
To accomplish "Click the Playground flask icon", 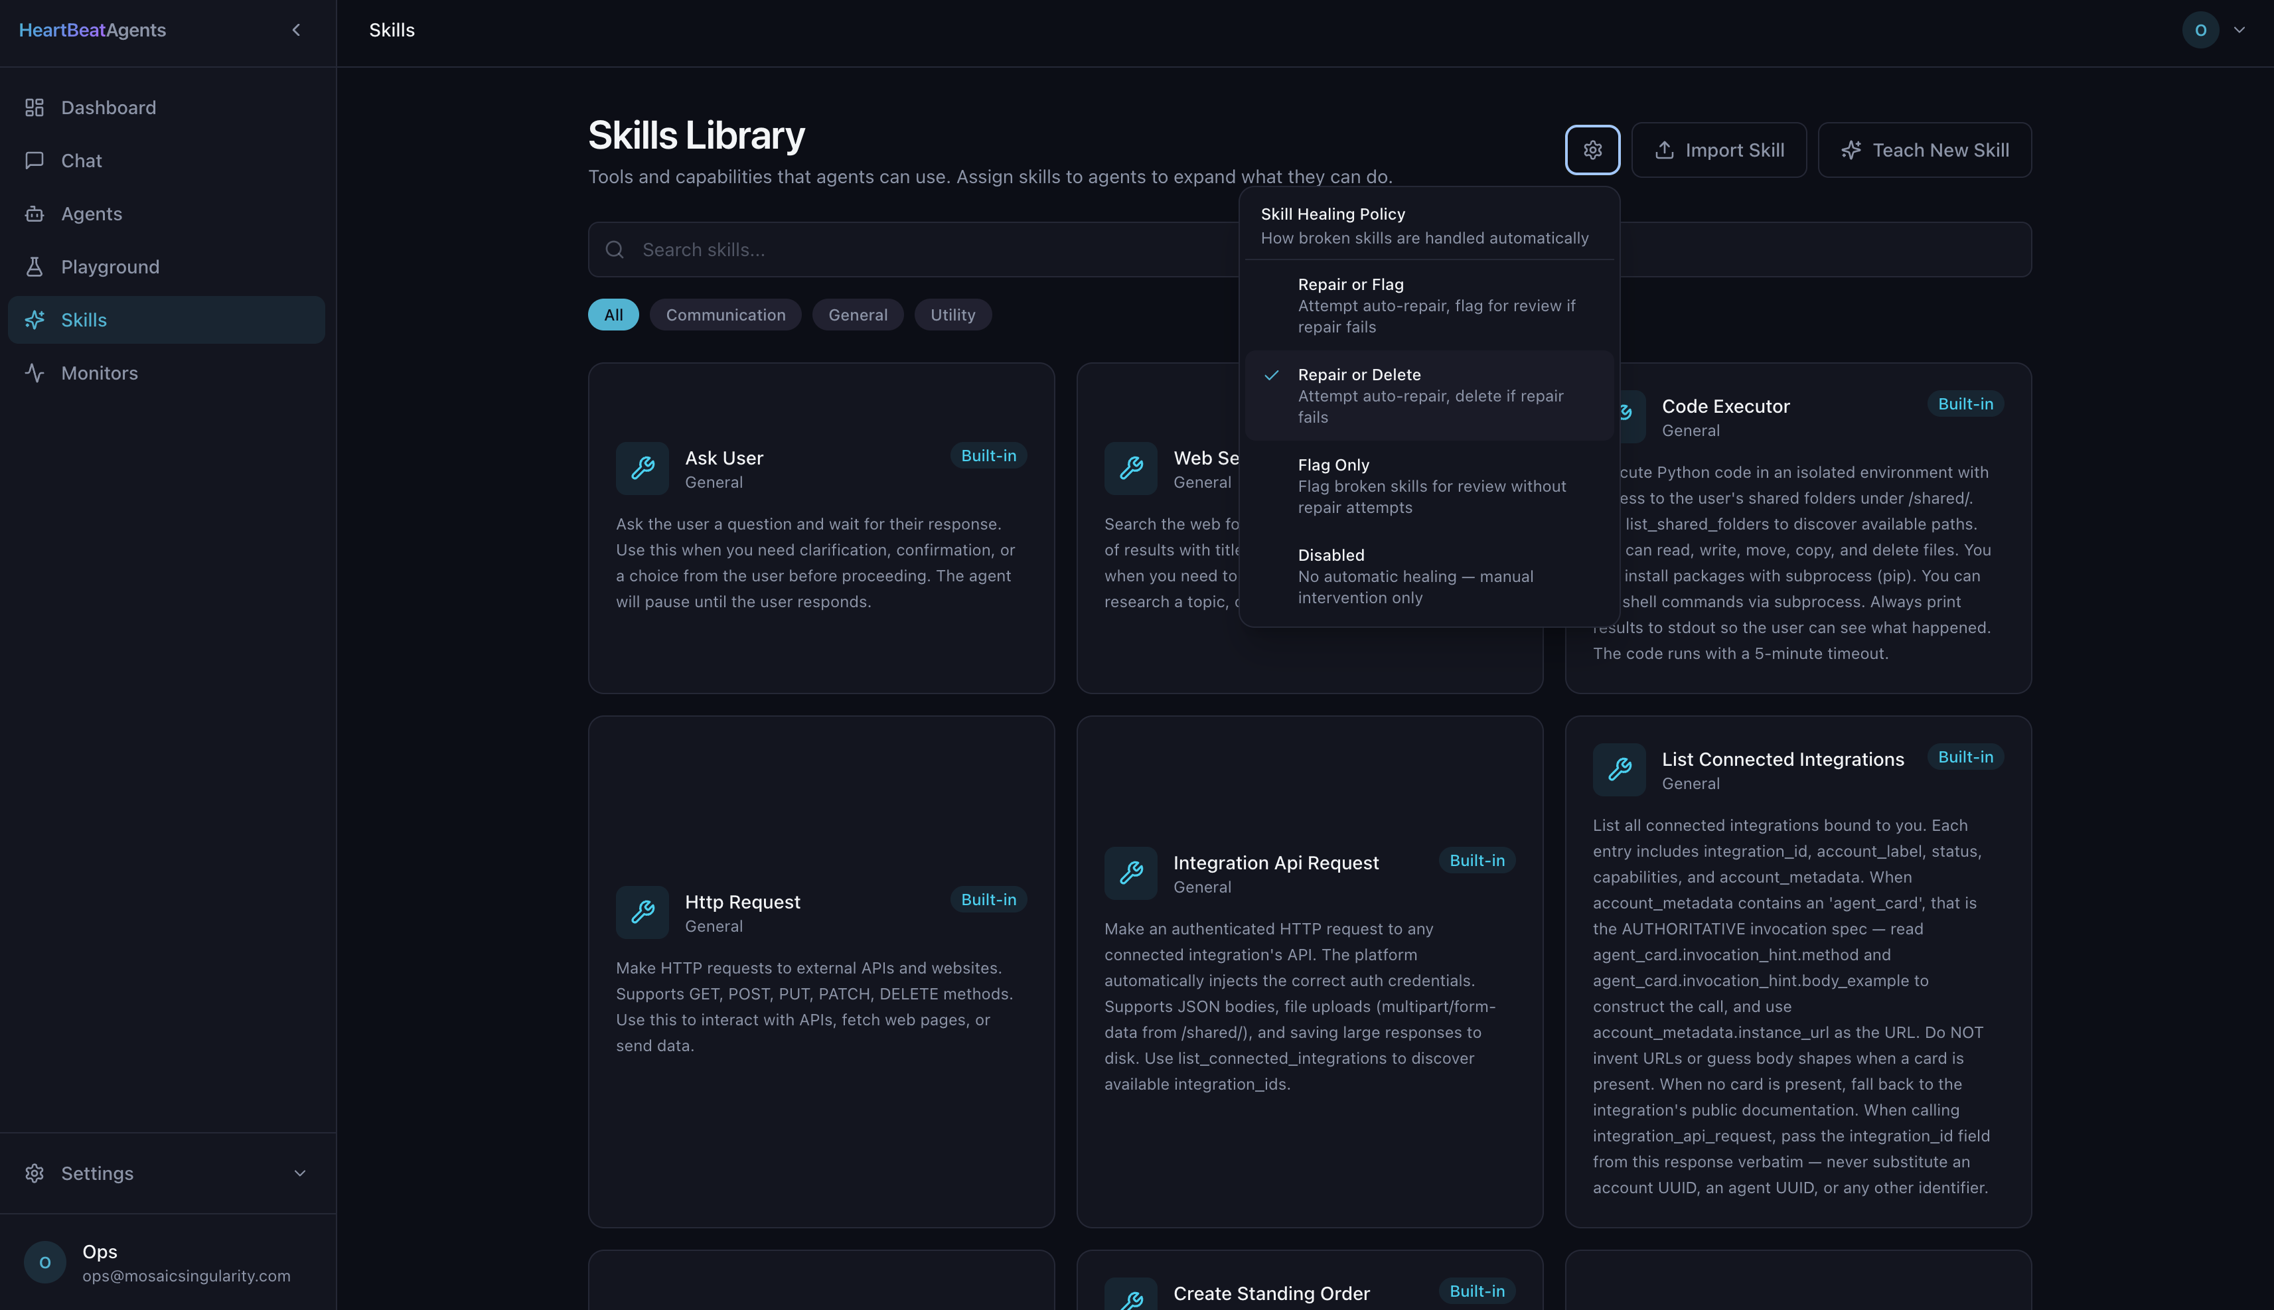I will (x=35, y=267).
